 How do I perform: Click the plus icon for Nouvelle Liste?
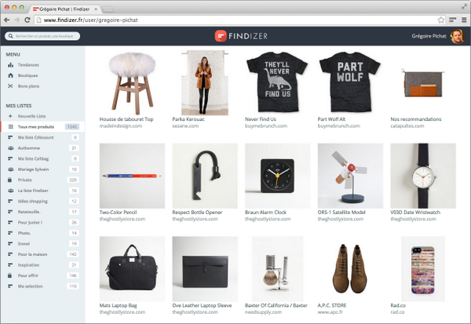coord(10,116)
